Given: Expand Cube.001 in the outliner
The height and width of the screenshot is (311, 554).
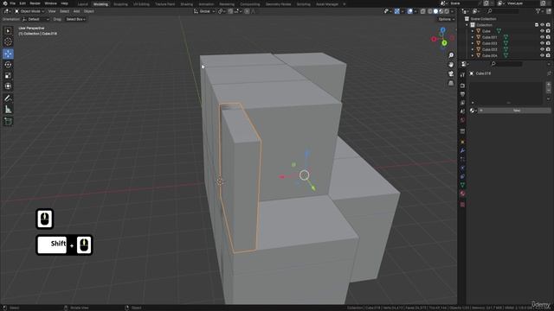Looking at the screenshot, I should [473, 37].
